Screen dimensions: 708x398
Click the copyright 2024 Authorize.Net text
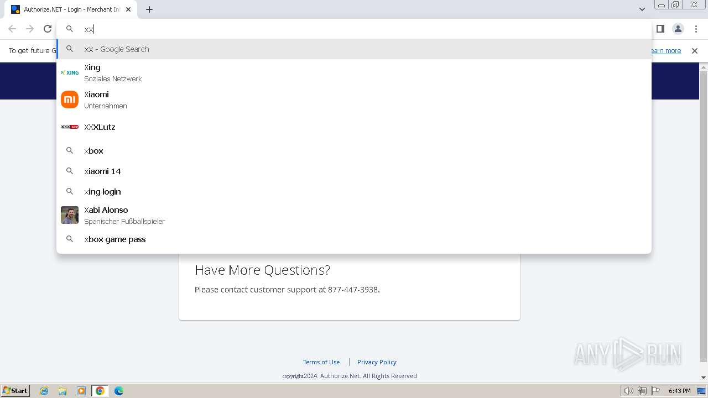(x=350, y=376)
